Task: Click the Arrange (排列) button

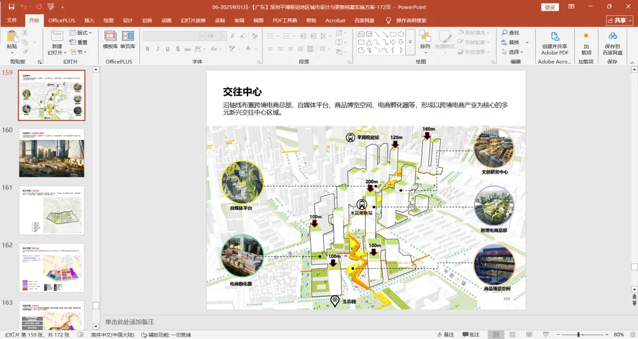Action: tap(425, 42)
